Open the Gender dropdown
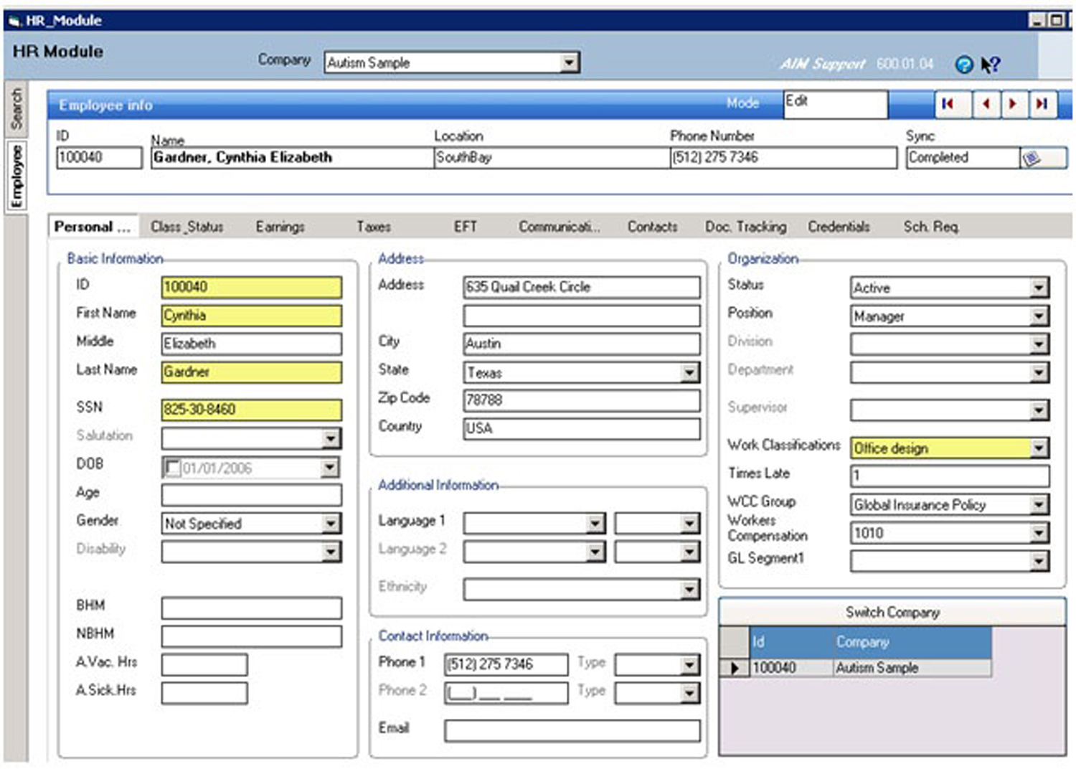1076x769 pixels. tap(331, 524)
